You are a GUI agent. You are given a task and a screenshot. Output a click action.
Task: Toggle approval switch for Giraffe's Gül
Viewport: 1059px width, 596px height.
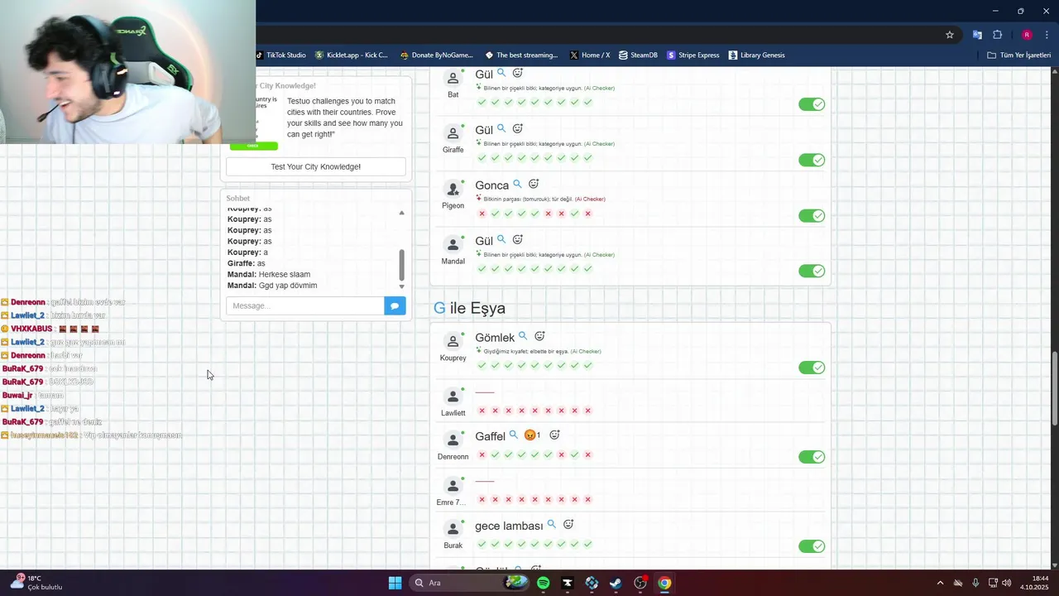812,160
